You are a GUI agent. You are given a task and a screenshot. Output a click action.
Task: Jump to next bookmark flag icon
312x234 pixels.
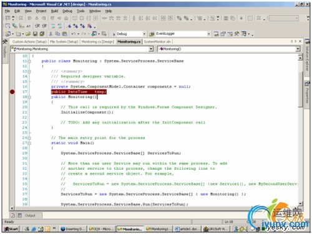tap(76, 26)
